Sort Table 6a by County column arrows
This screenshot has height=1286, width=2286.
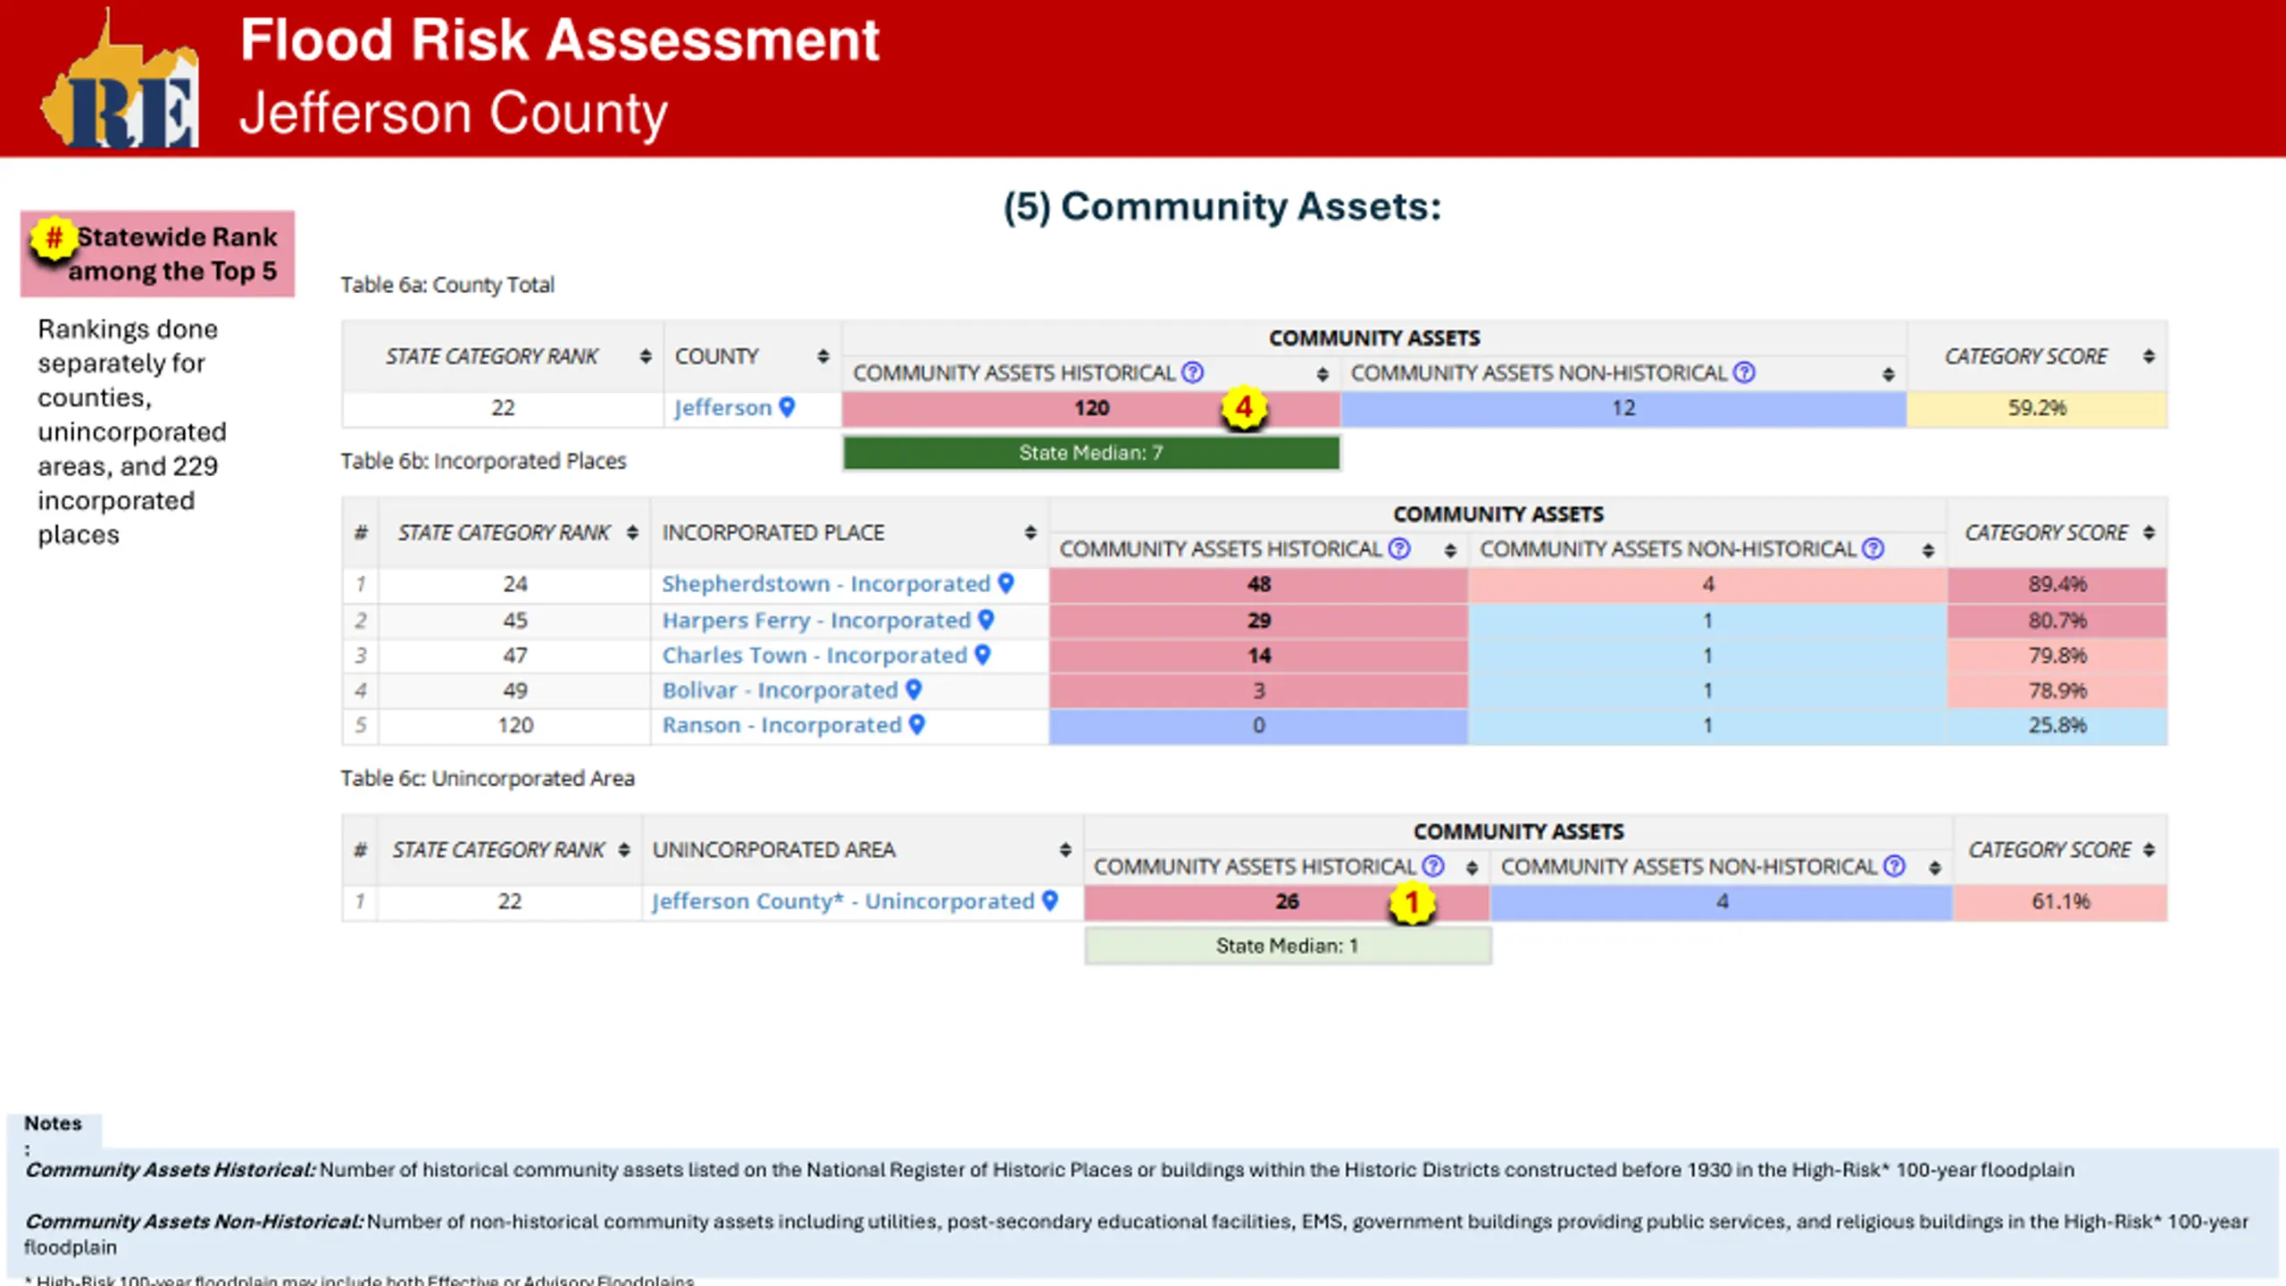pos(823,356)
